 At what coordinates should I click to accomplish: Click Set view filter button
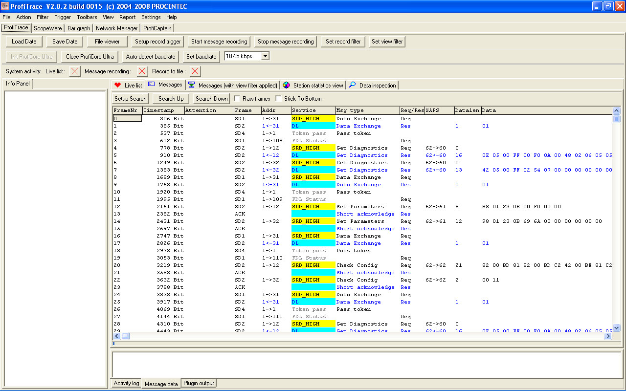tap(387, 42)
